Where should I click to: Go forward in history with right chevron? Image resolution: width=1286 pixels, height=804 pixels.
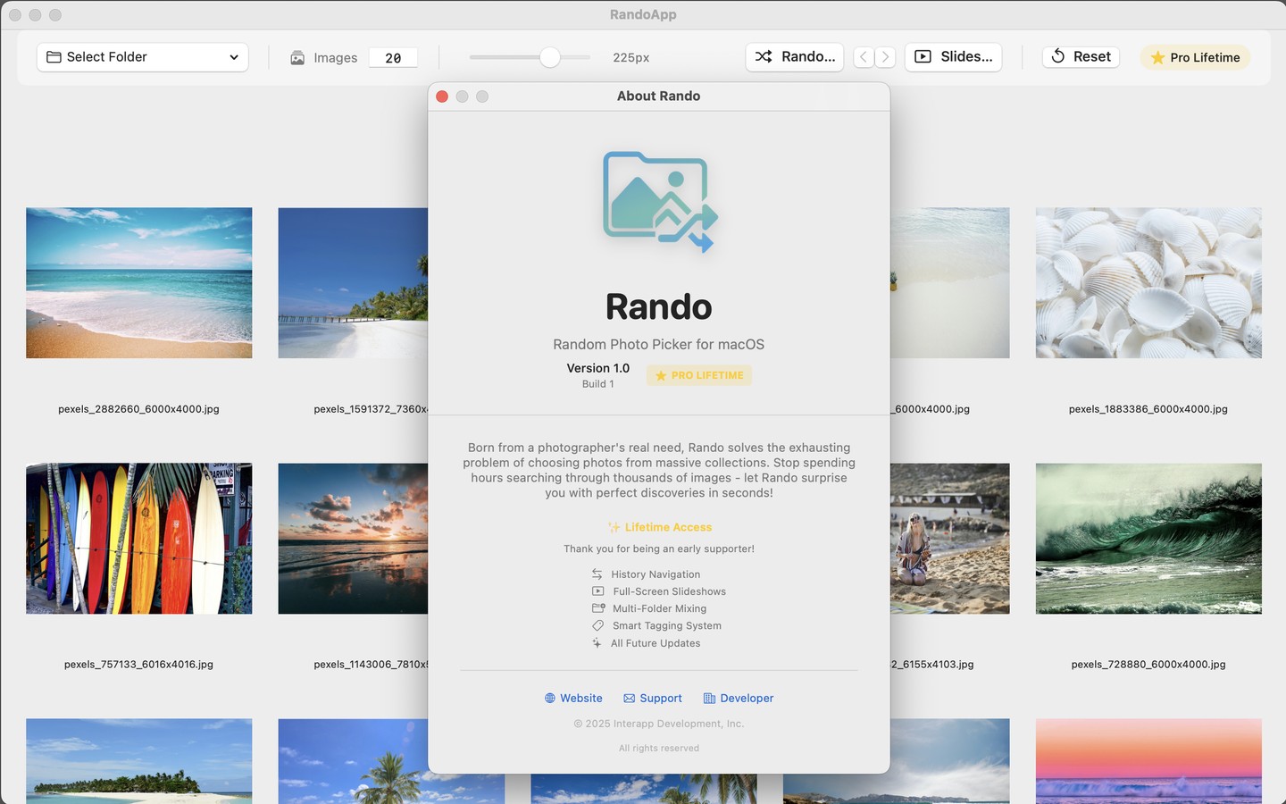pos(885,57)
